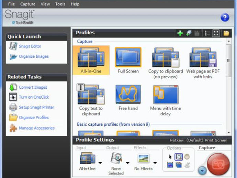This screenshot has height=178, width=237.
Task: Click the Snagit Editor icon
Action: point(13,46)
